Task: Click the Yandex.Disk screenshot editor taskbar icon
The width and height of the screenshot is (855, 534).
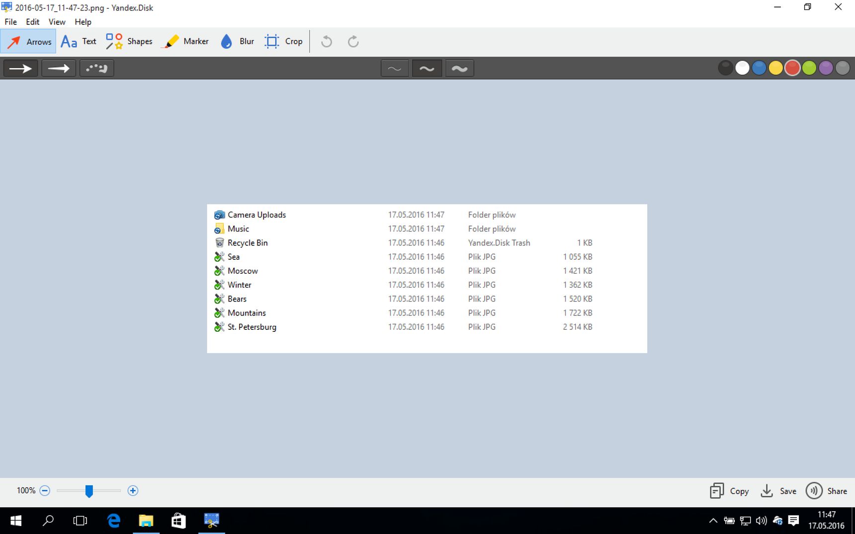Action: [212, 521]
